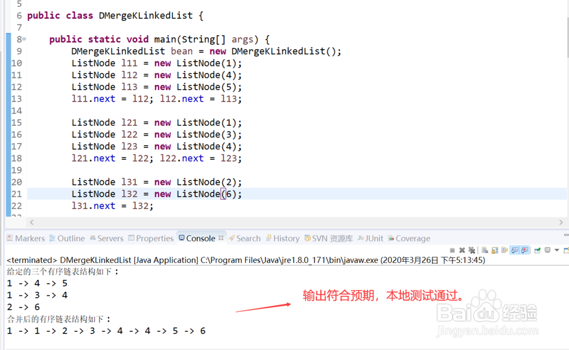Click merged result line in console output
Image resolution: width=569 pixels, height=350 pixels.
[x=106, y=331]
